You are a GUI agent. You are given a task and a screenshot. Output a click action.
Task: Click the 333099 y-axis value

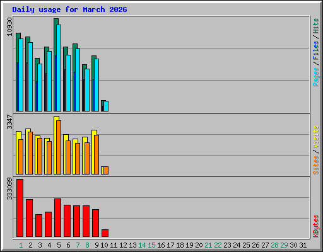pos(9,188)
